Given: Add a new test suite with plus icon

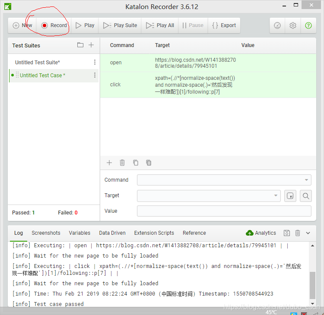Looking at the screenshot, I should click(x=91, y=45).
